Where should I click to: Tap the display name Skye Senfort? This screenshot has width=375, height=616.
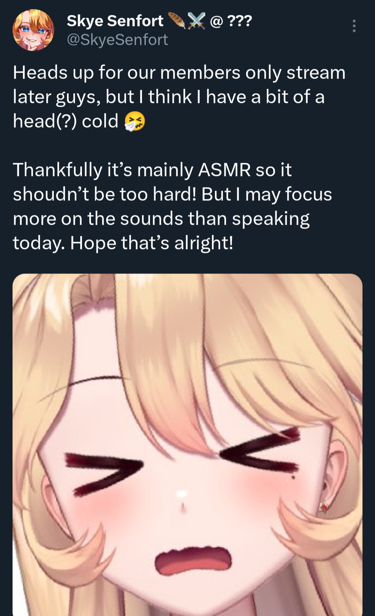(x=115, y=21)
